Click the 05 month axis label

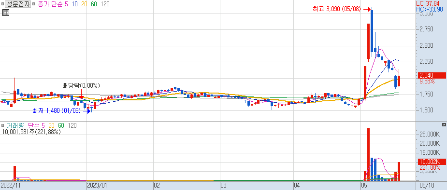coord(364,186)
